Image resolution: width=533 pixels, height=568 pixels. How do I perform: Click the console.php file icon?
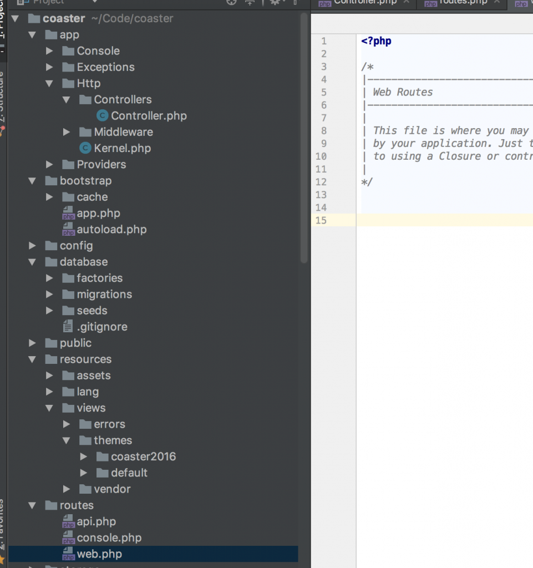[x=68, y=538]
